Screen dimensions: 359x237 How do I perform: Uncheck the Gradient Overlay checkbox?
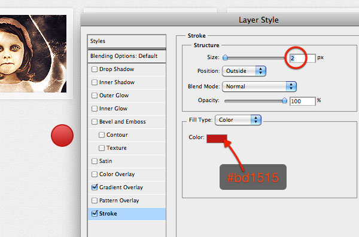coord(95,187)
